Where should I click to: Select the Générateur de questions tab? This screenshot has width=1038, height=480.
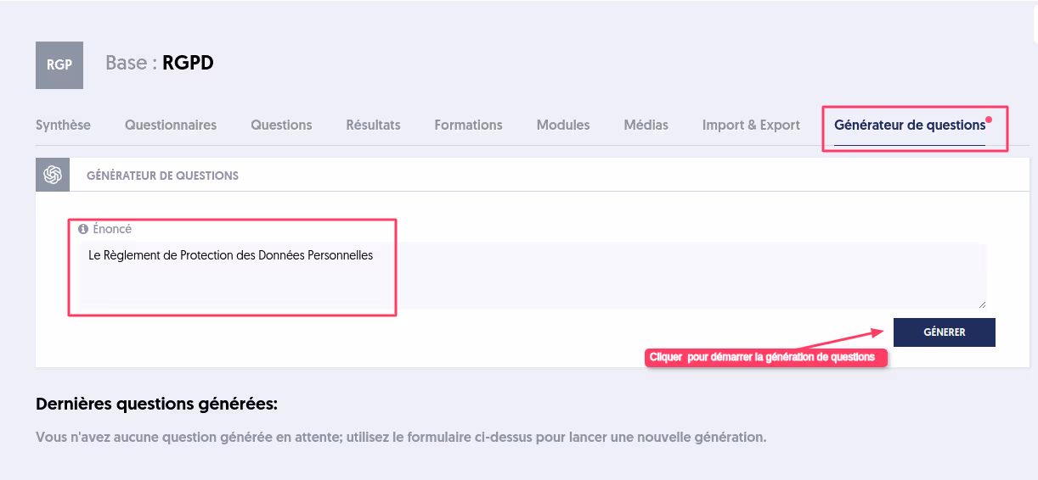point(910,125)
